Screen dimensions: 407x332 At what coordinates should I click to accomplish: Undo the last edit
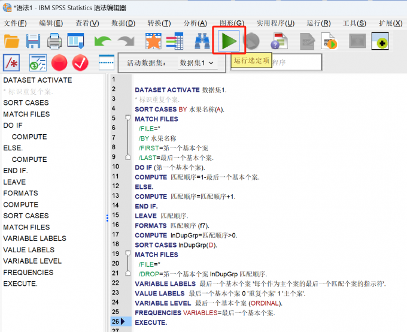click(103, 41)
